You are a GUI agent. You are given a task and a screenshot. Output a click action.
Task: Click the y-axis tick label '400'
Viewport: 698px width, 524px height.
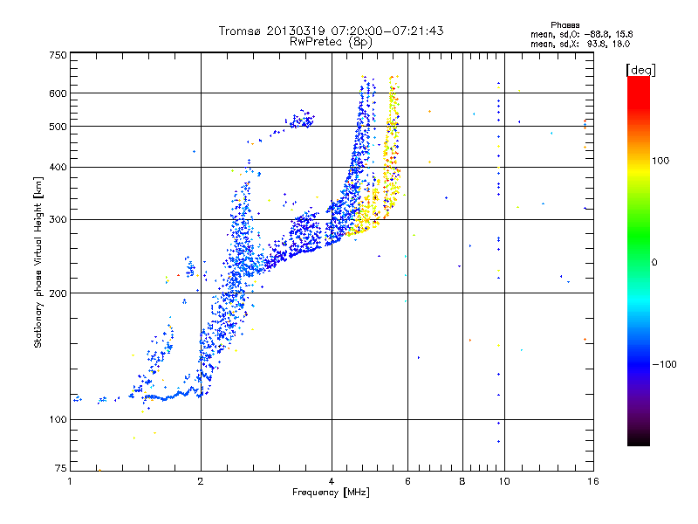click(58, 168)
